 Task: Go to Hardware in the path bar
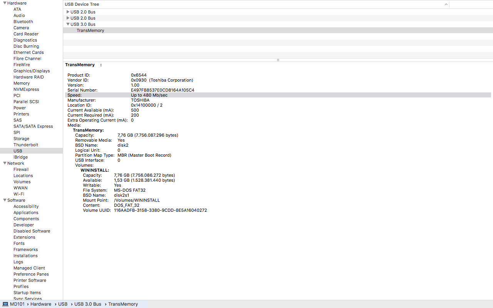click(x=41, y=304)
